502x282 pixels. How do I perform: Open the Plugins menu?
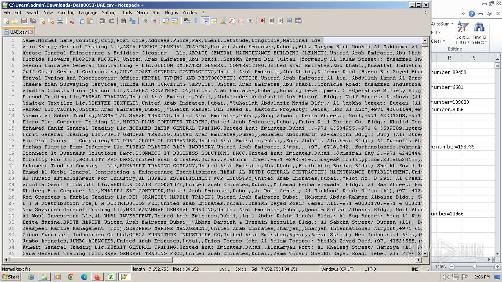pyautogui.click(x=171, y=13)
